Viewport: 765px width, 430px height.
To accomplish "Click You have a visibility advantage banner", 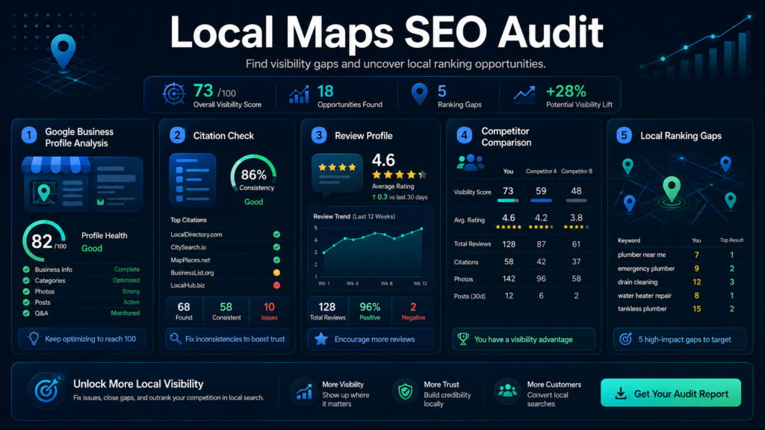I will [524, 339].
